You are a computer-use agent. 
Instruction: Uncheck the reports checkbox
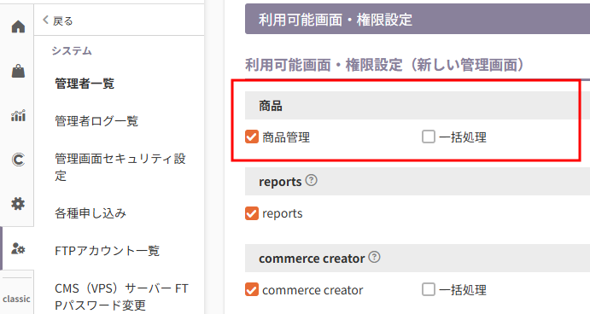click(x=252, y=213)
